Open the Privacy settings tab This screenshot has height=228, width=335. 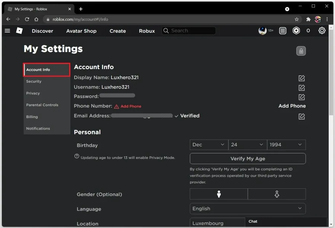coord(47,93)
